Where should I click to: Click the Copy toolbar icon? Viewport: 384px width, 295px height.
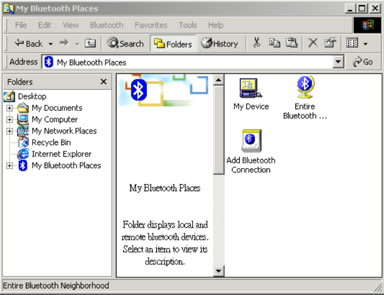tap(274, 43)
